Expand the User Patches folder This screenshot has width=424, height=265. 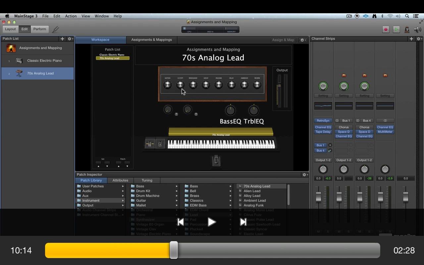(x=123, y=186)
